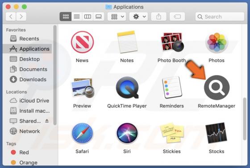The width and height of the screenshot is (250, 168).
Task: Open iCloud Drive in the sidebar
Action: point(27,101)
